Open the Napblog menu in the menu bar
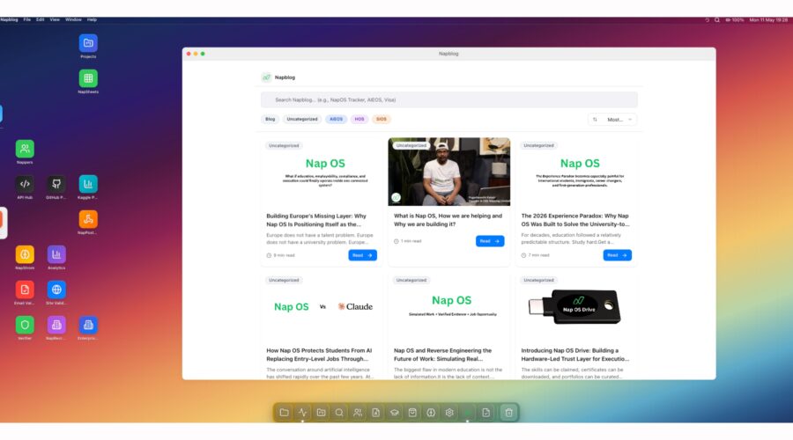This screenshot has width=793, height=440. [x=9, y=19]
